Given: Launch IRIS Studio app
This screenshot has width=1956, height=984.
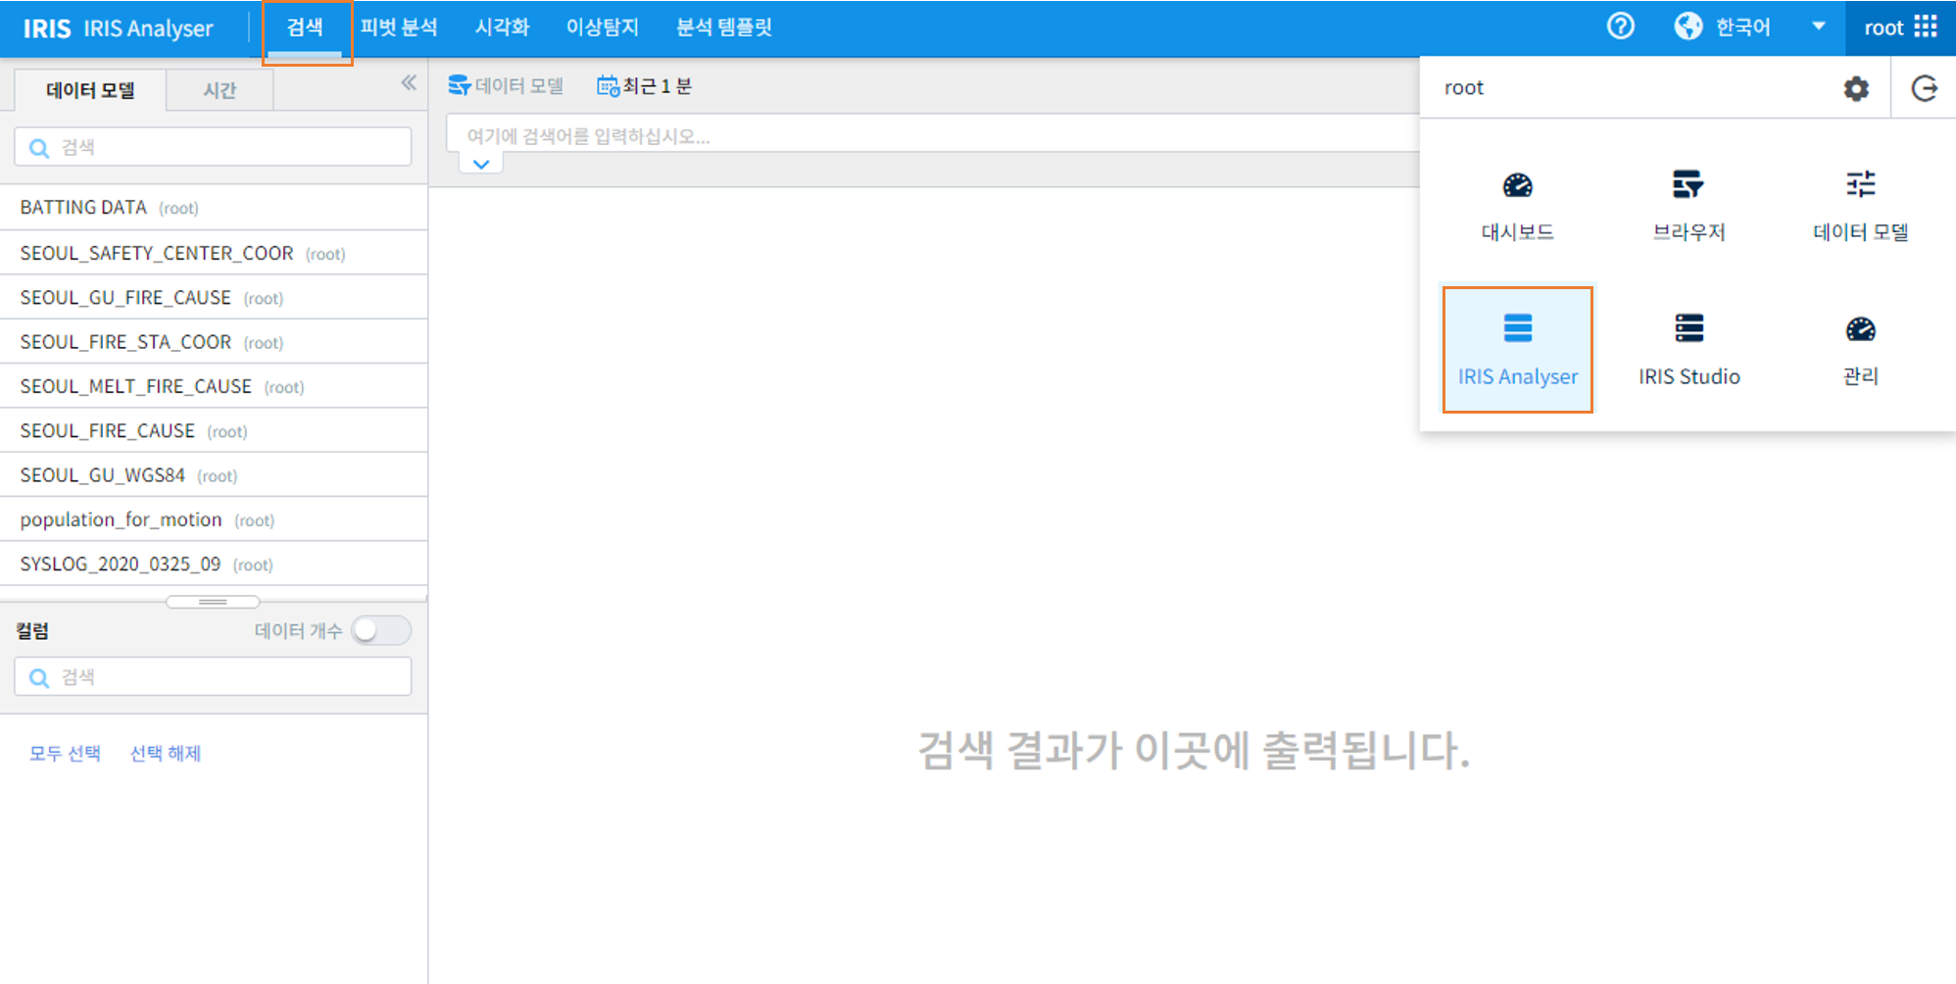Looking at the screenshot, I should click(1688, 350).
